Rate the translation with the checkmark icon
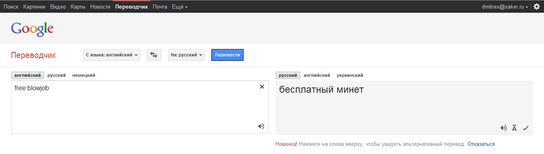 tap(526, 128)
